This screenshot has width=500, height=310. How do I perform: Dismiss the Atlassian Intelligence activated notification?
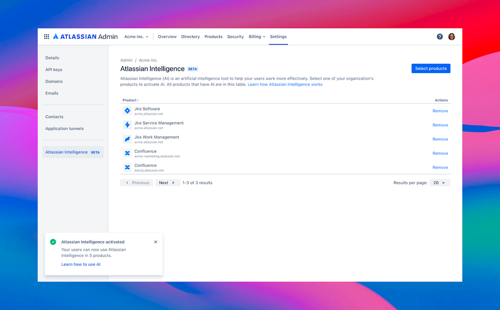(156, 242)
